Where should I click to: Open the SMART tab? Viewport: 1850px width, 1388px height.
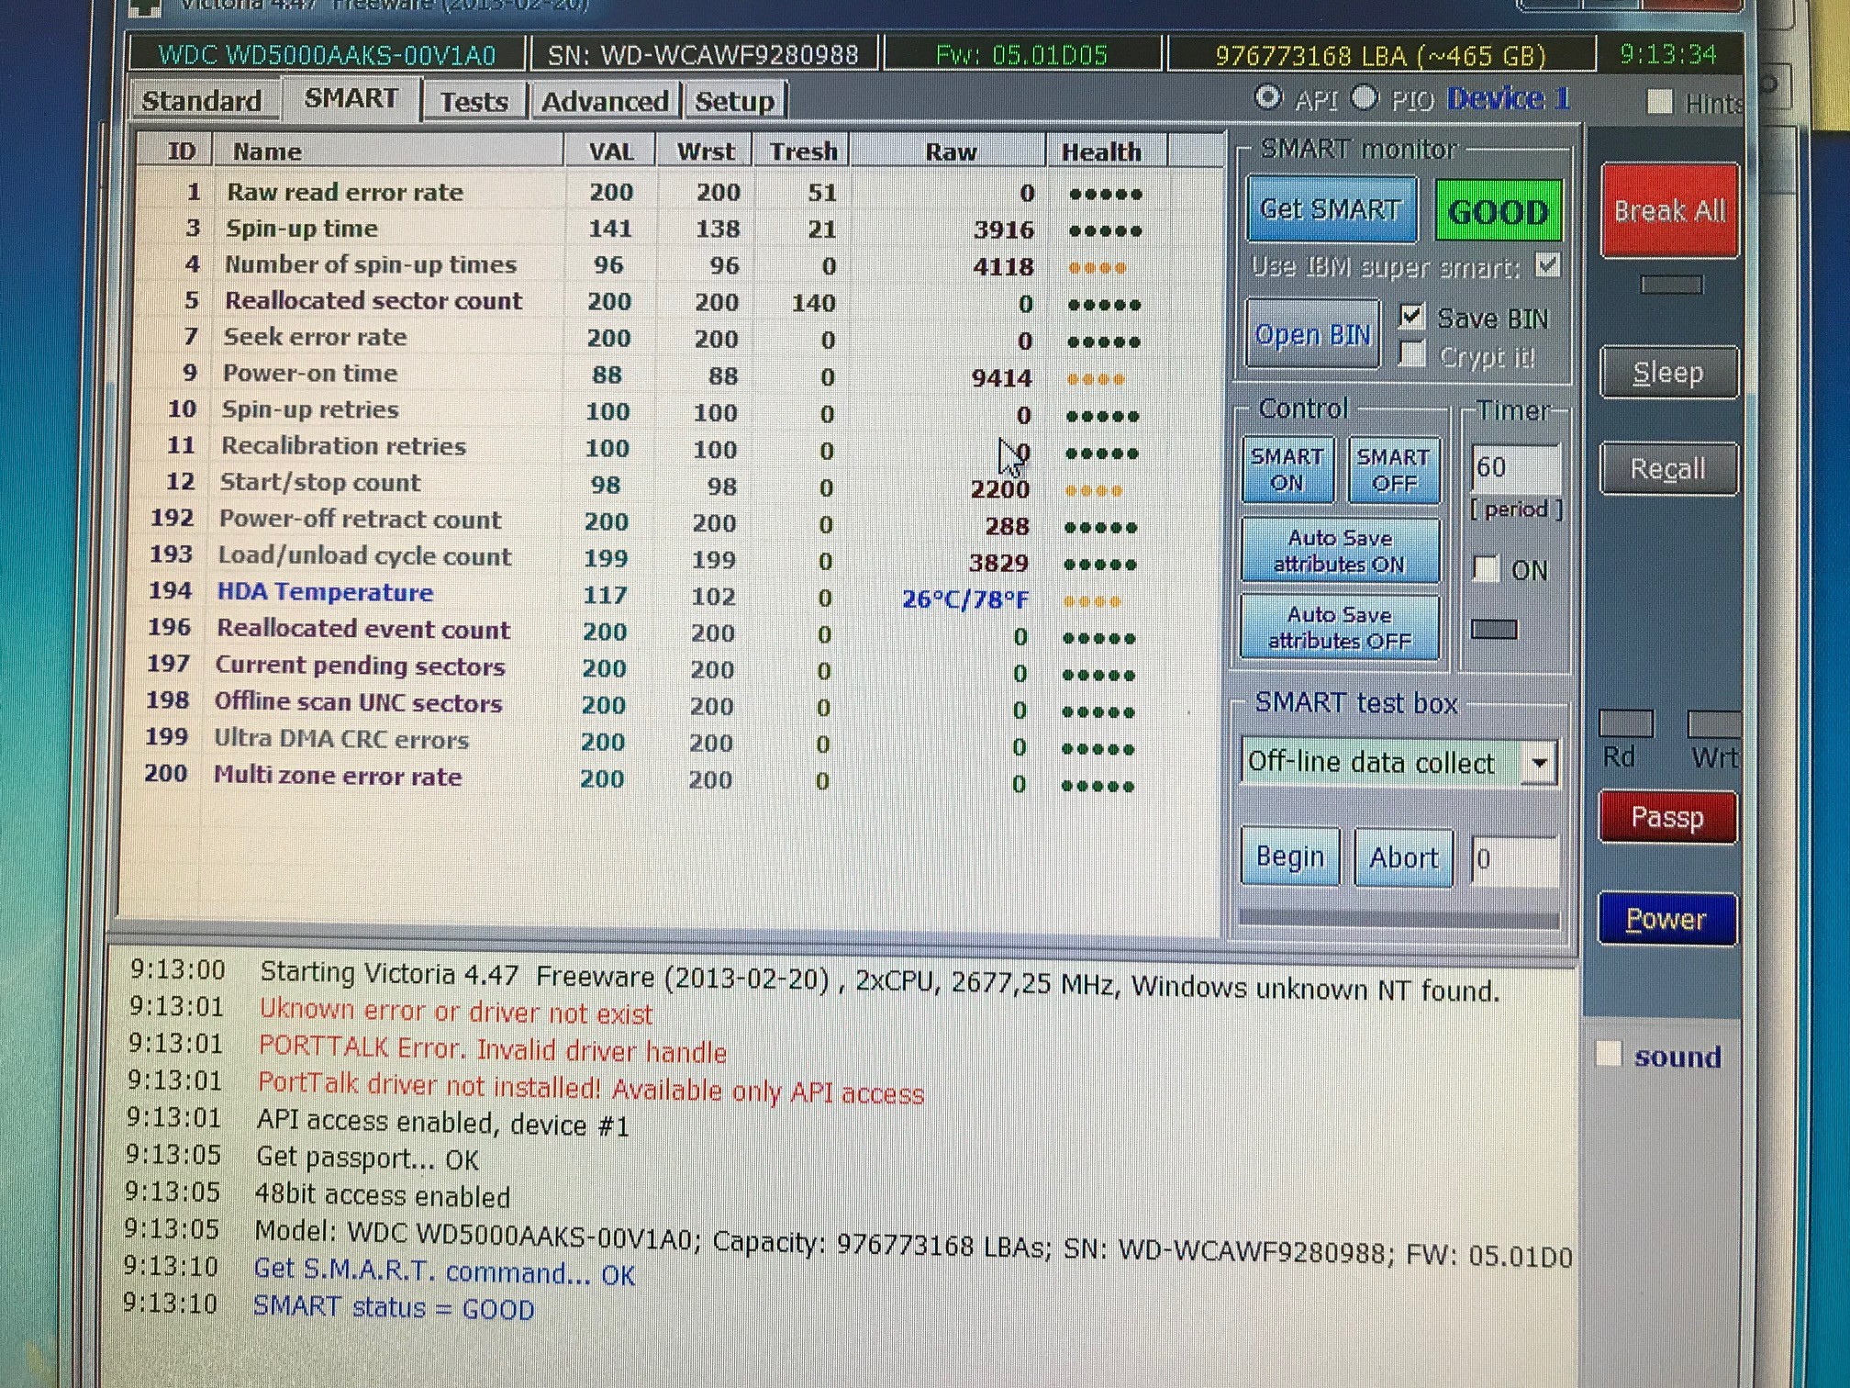351,98
